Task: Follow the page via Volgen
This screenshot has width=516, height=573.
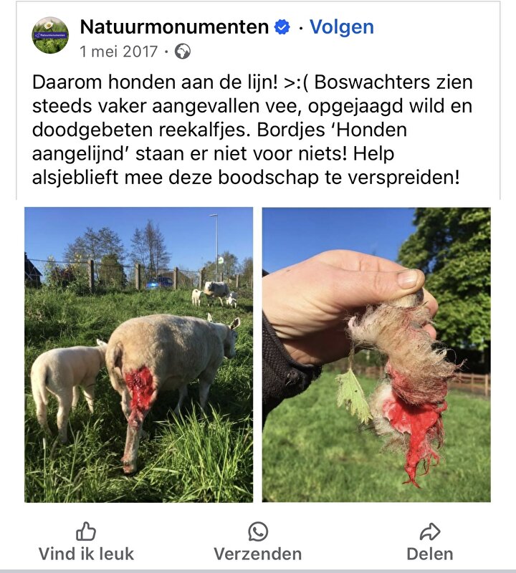Action: click(x=342, y=27)
